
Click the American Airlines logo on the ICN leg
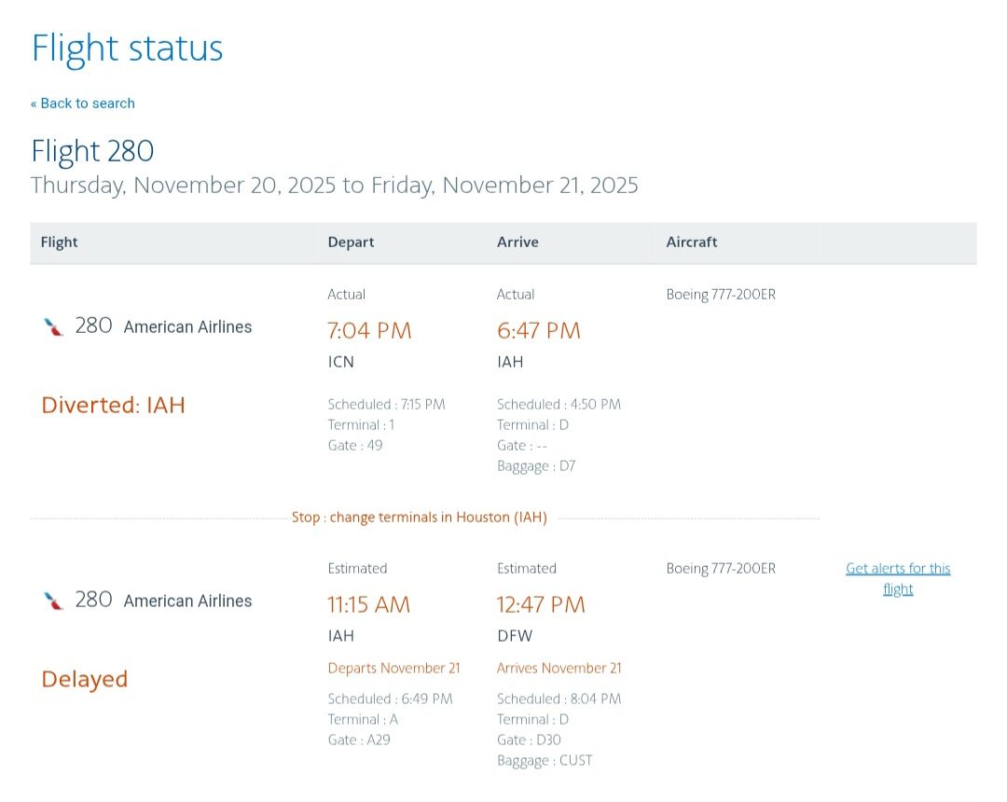pos(54,326)
